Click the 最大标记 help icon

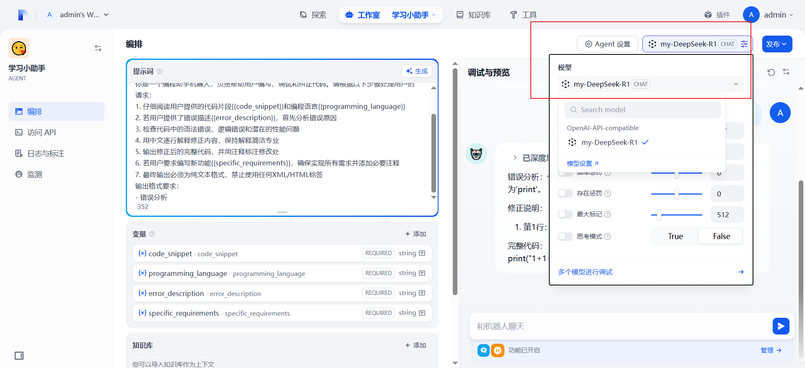pos(608,214)
